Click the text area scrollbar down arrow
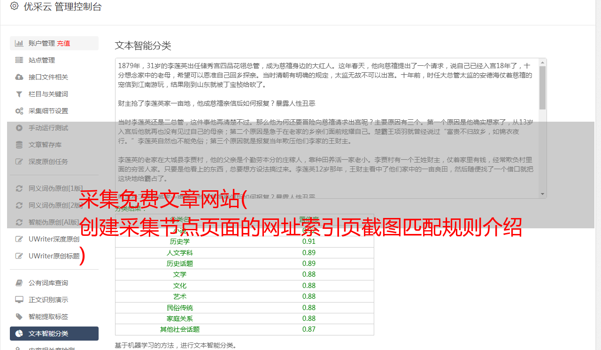This screenshot has height=350, width=601. pyautogui.click(x=543, y=194)
